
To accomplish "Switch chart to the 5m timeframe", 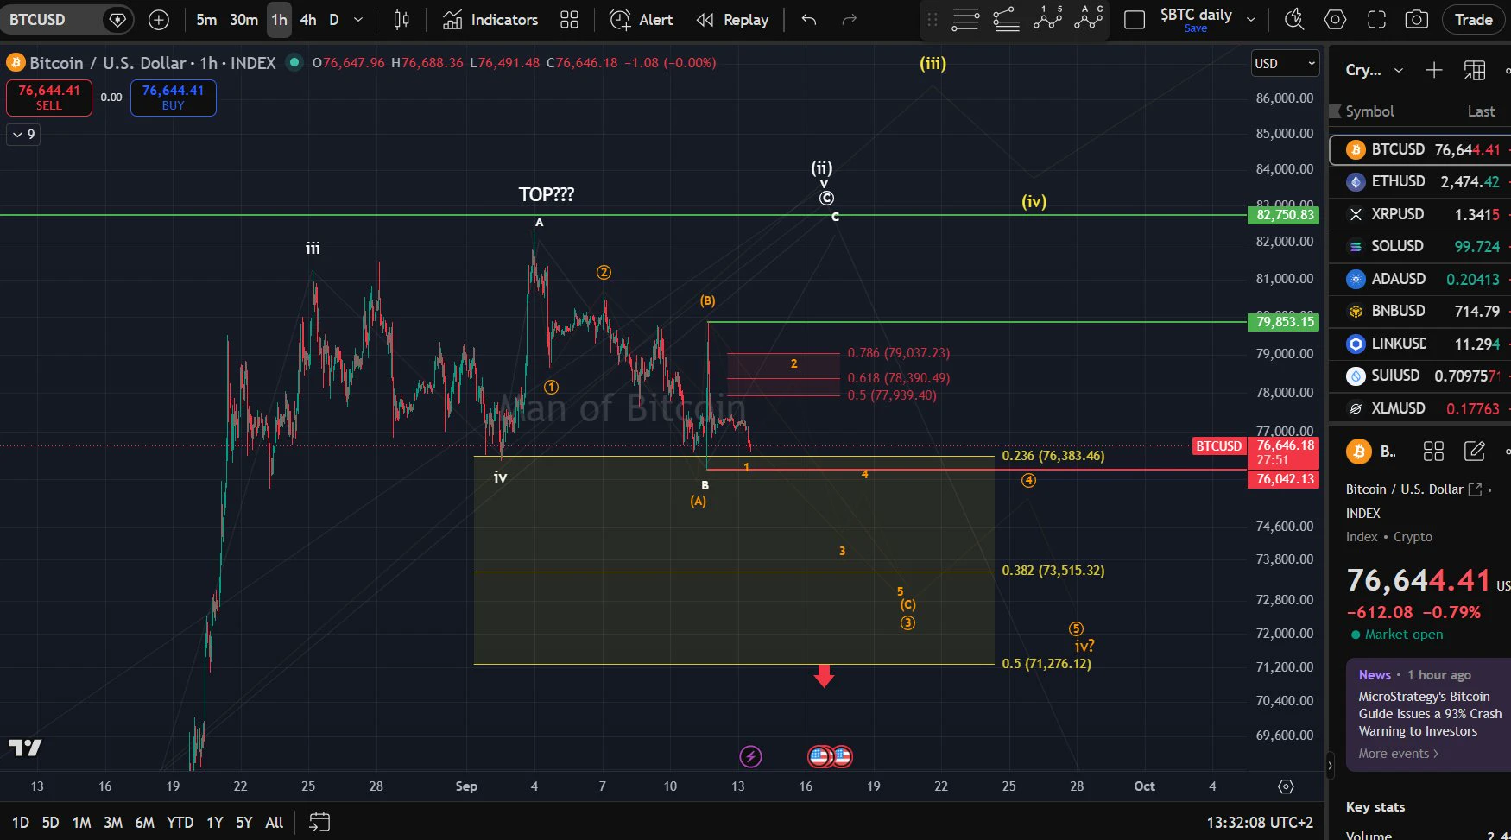I will [206, 20].
